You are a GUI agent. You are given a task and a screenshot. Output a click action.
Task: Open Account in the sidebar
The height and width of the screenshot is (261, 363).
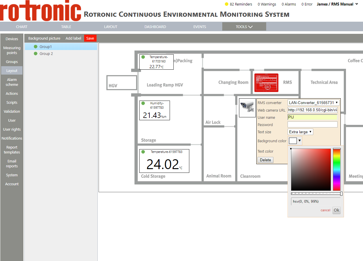[x=12, y=184]
